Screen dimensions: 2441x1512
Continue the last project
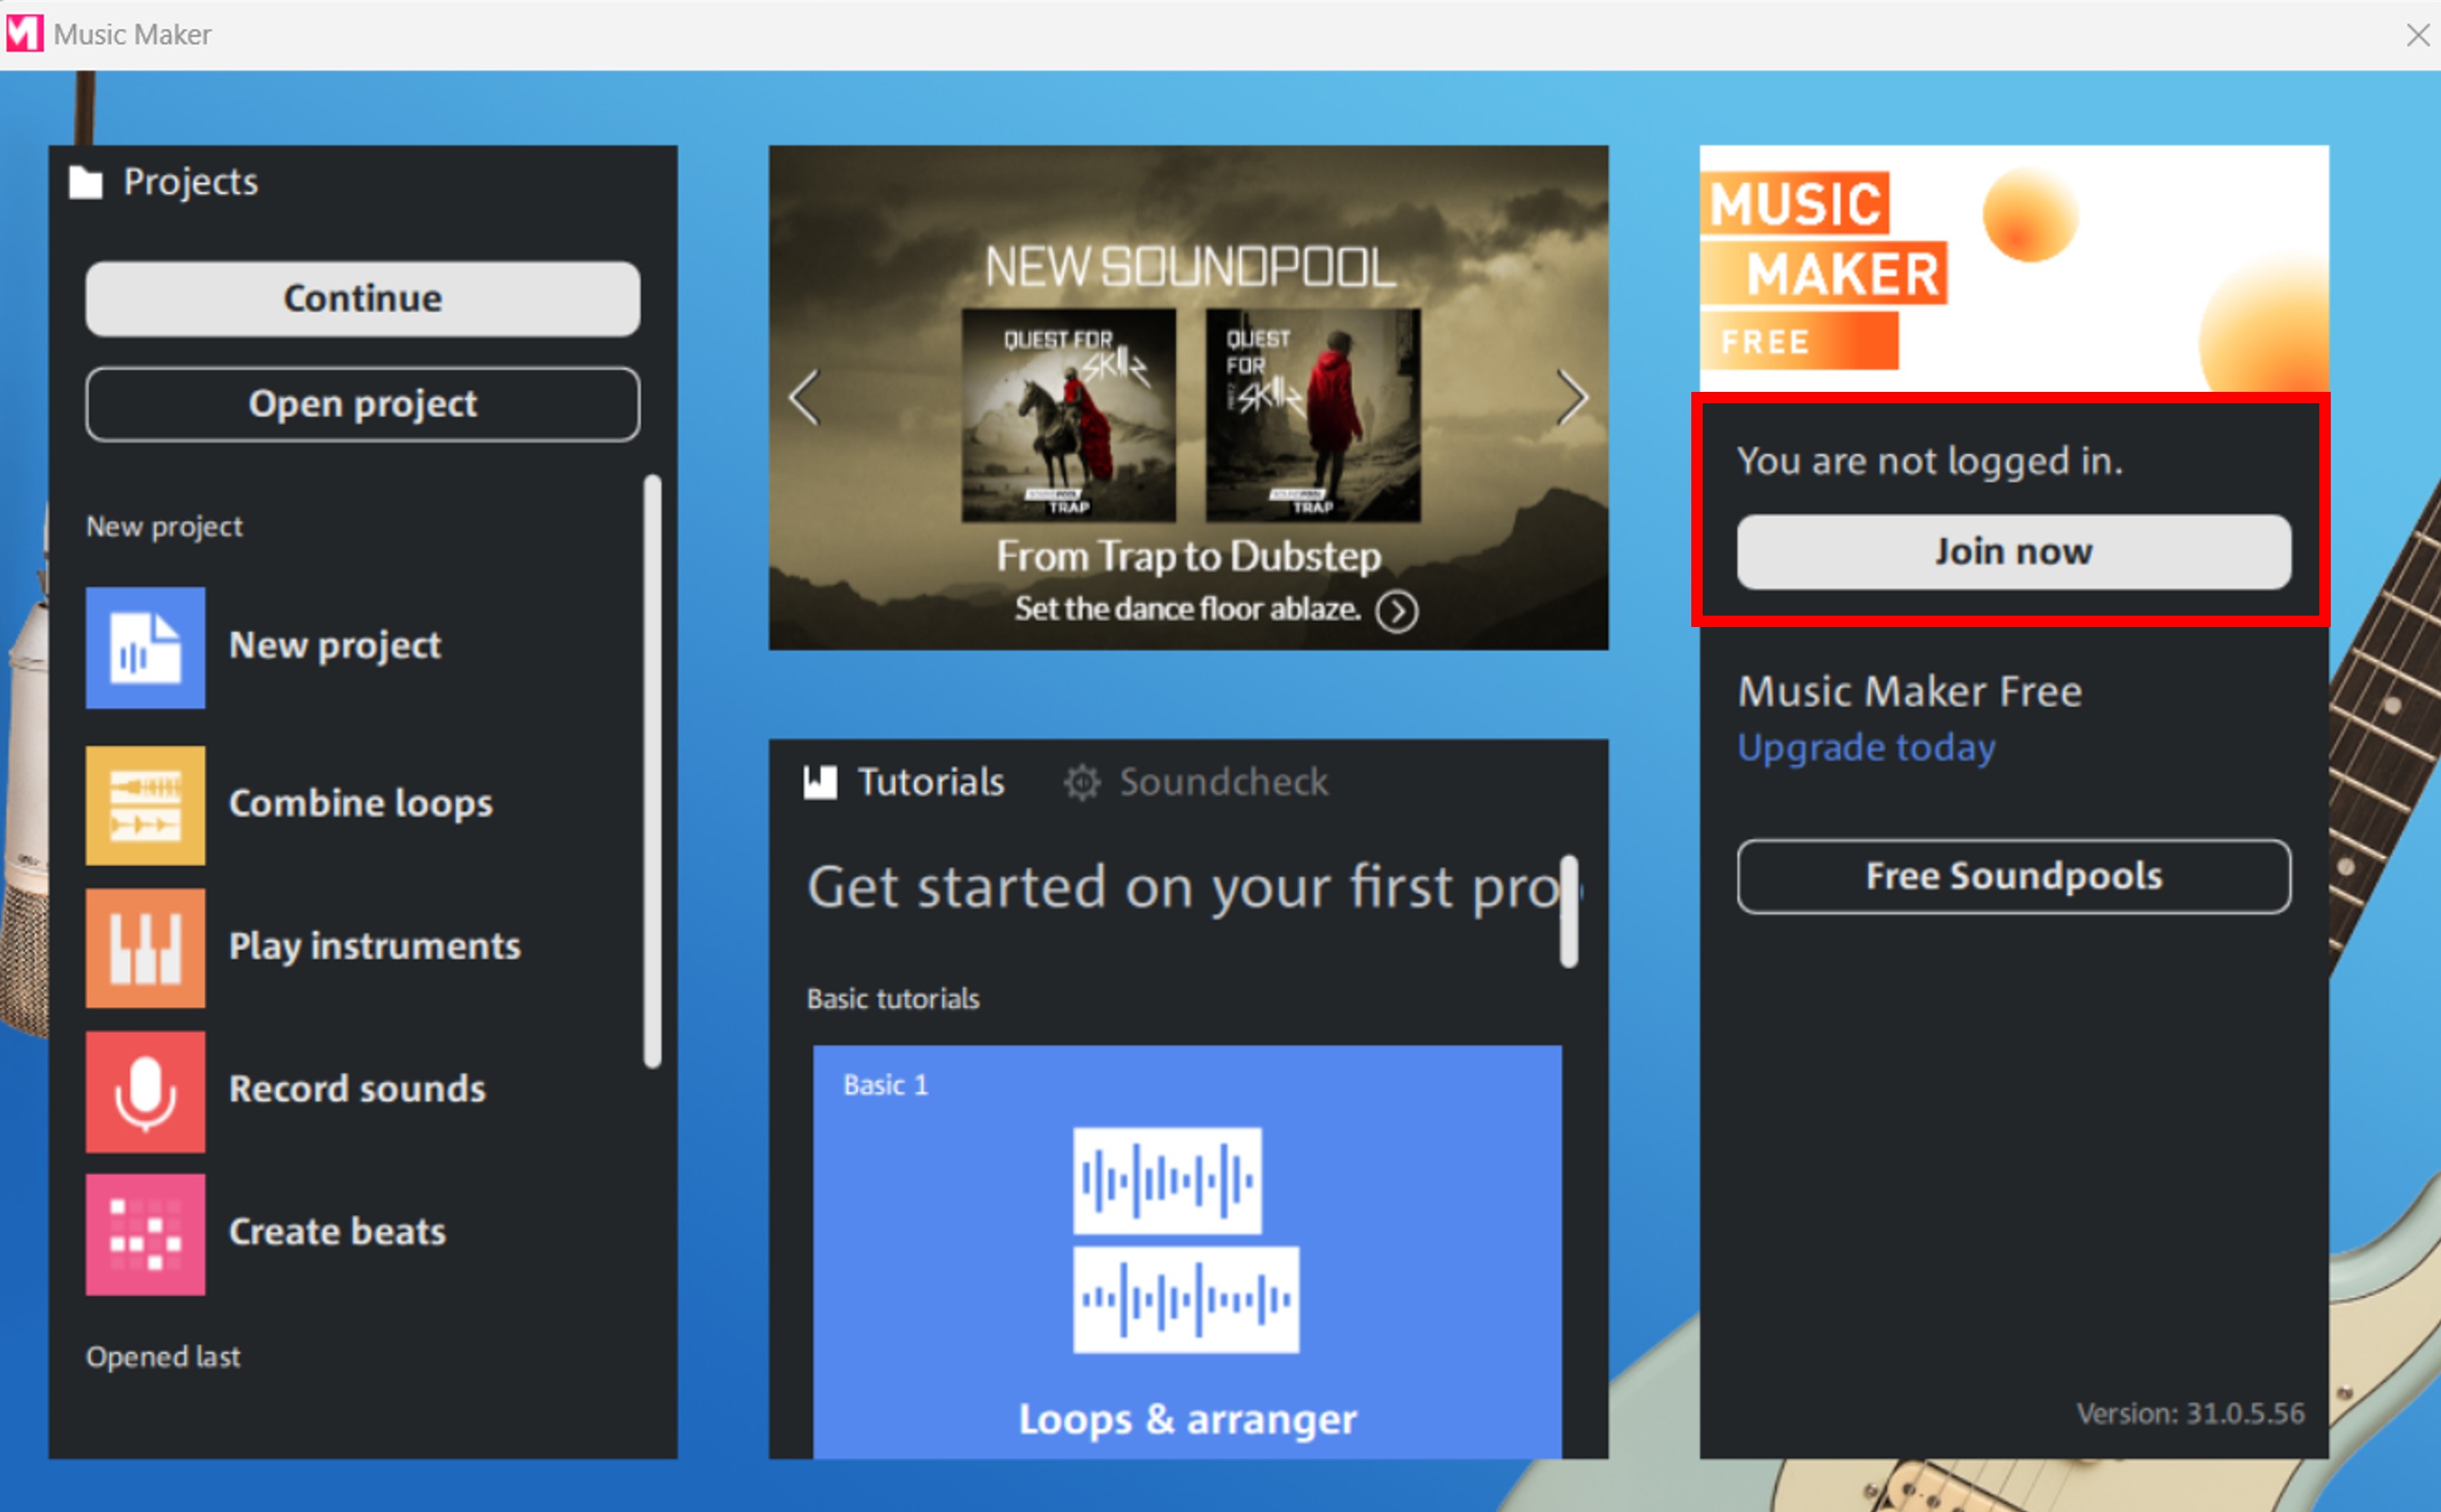tap(362, 297)
